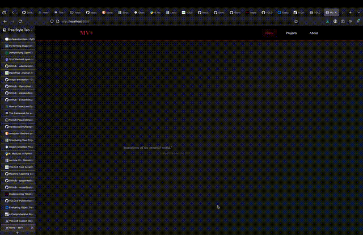Open a new tab with plus button
The height and width of the screenshot is (235, 363).
[351, 12]
